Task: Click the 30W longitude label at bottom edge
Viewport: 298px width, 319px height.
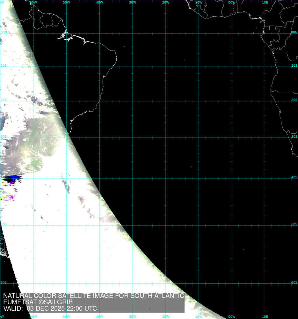Action: point(133,316)
